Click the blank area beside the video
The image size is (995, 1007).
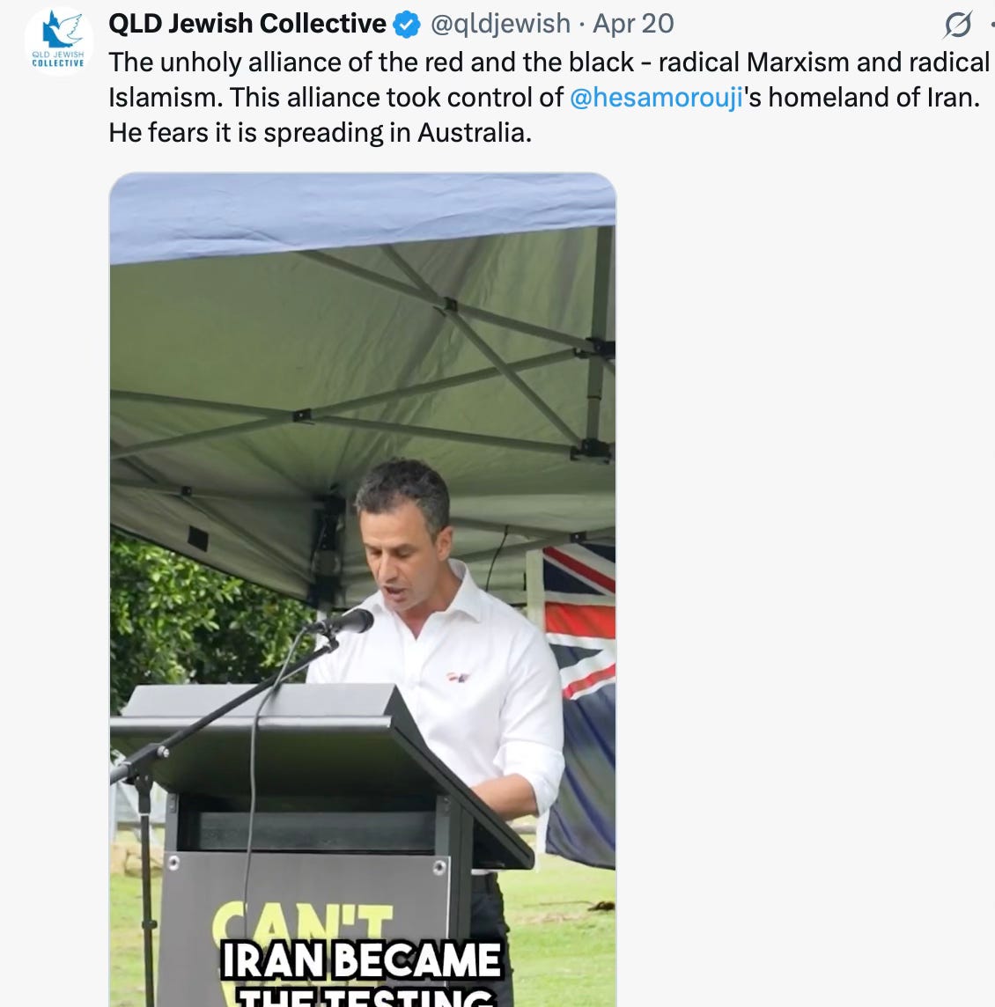[803, 578]
